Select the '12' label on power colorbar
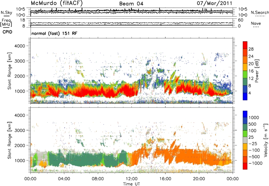 pyautogui.click(x=251, y=79)
